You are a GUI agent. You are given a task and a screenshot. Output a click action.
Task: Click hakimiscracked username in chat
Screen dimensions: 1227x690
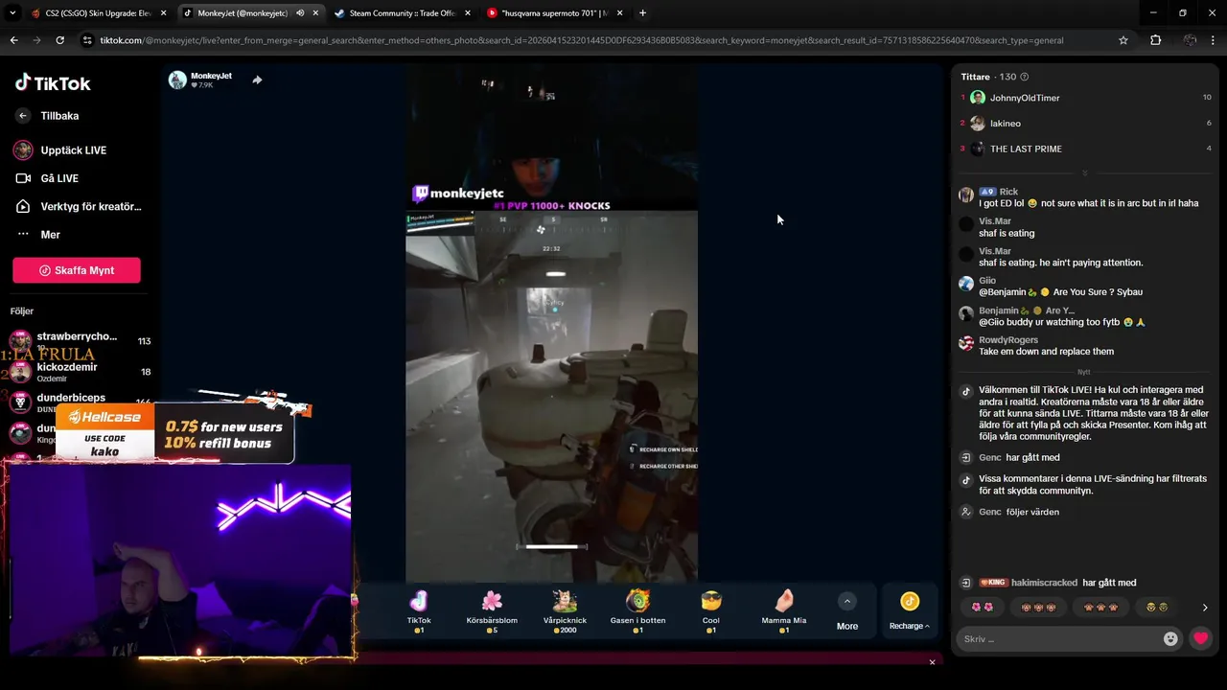(x=1044, y=583)
